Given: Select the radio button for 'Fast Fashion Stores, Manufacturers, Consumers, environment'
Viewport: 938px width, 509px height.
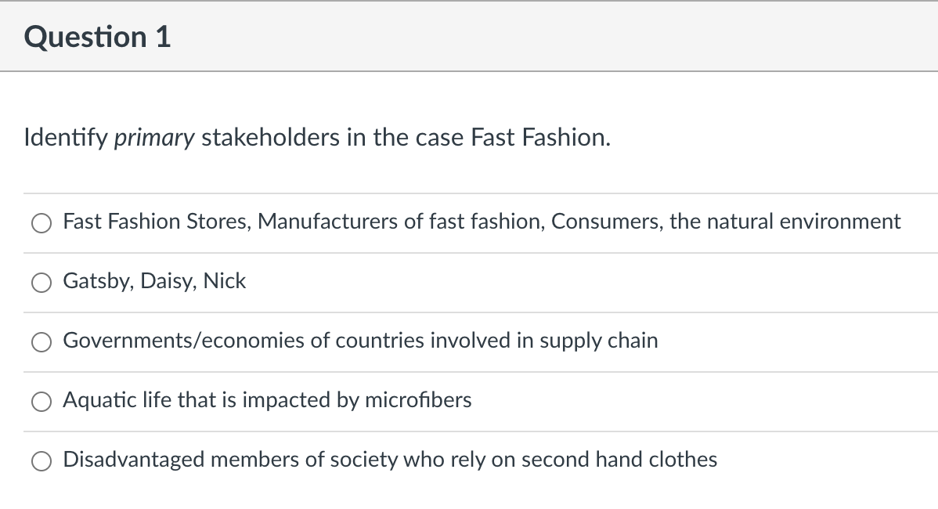Looking at the screenshot, I should (41, 223).
